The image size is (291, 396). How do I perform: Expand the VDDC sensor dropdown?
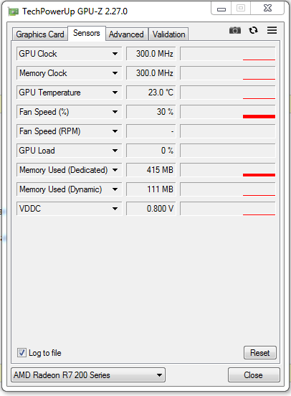tap(115, 209)
